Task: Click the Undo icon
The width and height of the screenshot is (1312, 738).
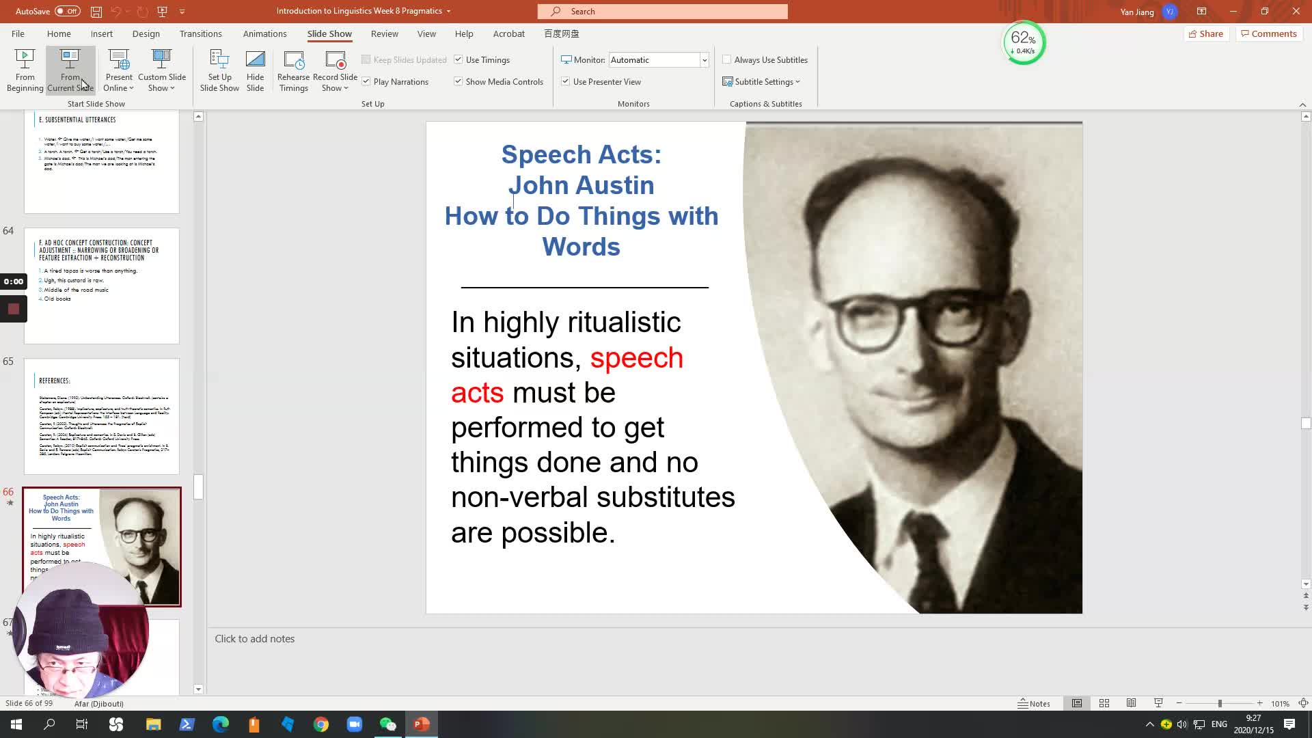Action: [x=115, y=12]
